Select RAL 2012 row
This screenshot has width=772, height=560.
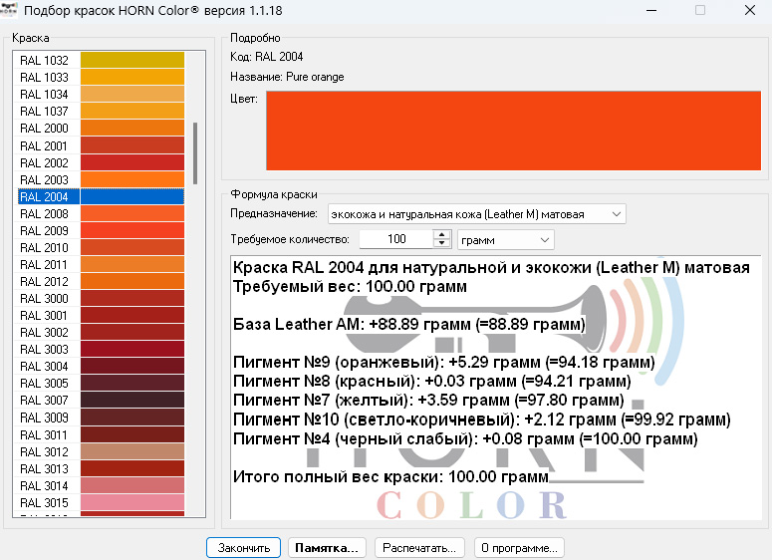coord(101,282)
